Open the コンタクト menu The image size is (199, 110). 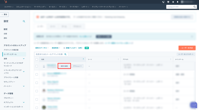pyautogui.click(x=9, y=7)
